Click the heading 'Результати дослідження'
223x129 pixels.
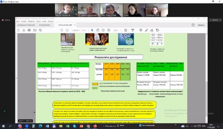click(x=111, y=57)
